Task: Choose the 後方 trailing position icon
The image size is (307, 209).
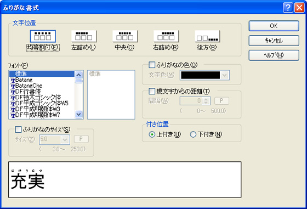Action: 207,36
